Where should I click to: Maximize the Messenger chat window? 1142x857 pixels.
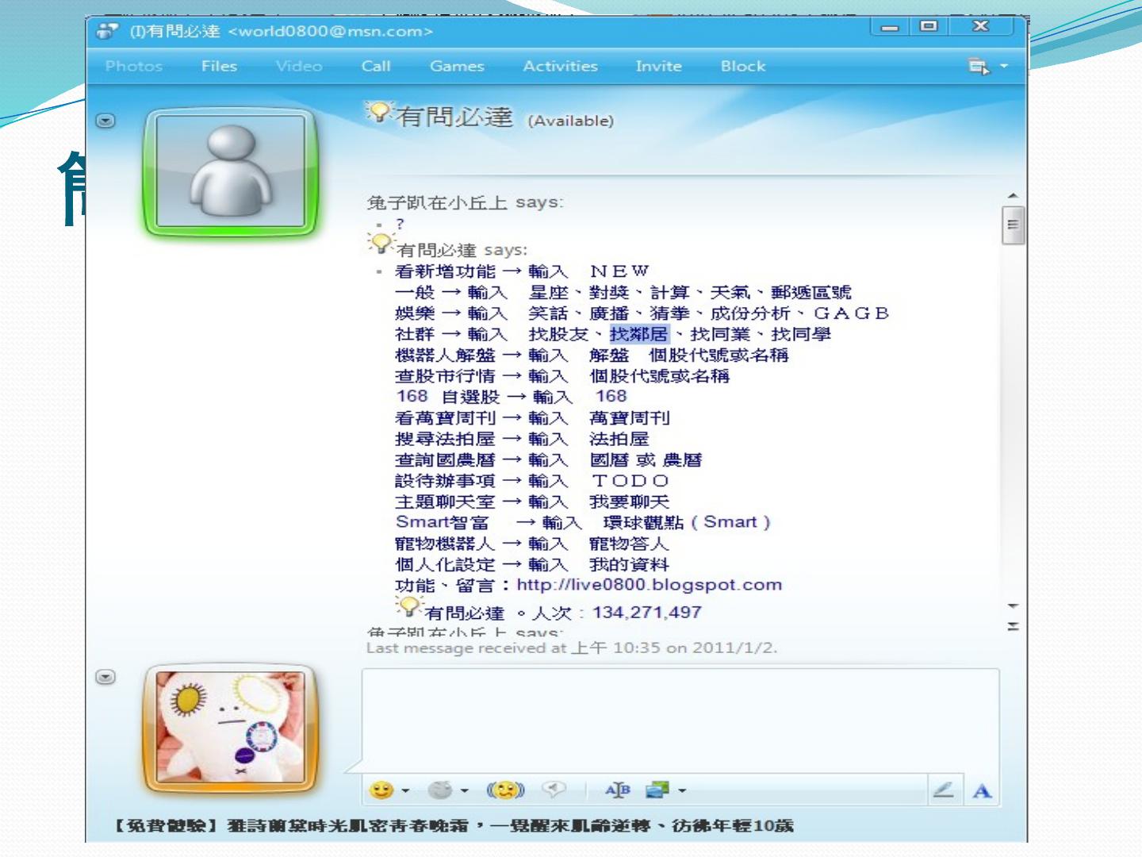click(928, 27)
